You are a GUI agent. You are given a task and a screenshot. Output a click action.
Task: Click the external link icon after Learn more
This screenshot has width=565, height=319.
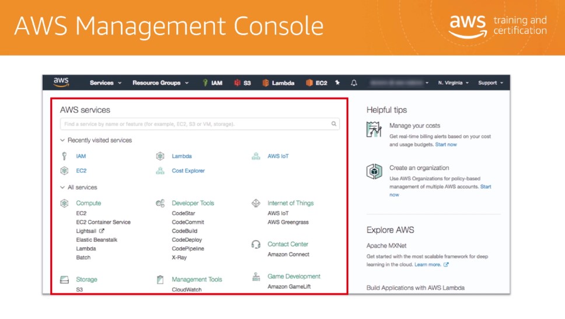(446, 265)
